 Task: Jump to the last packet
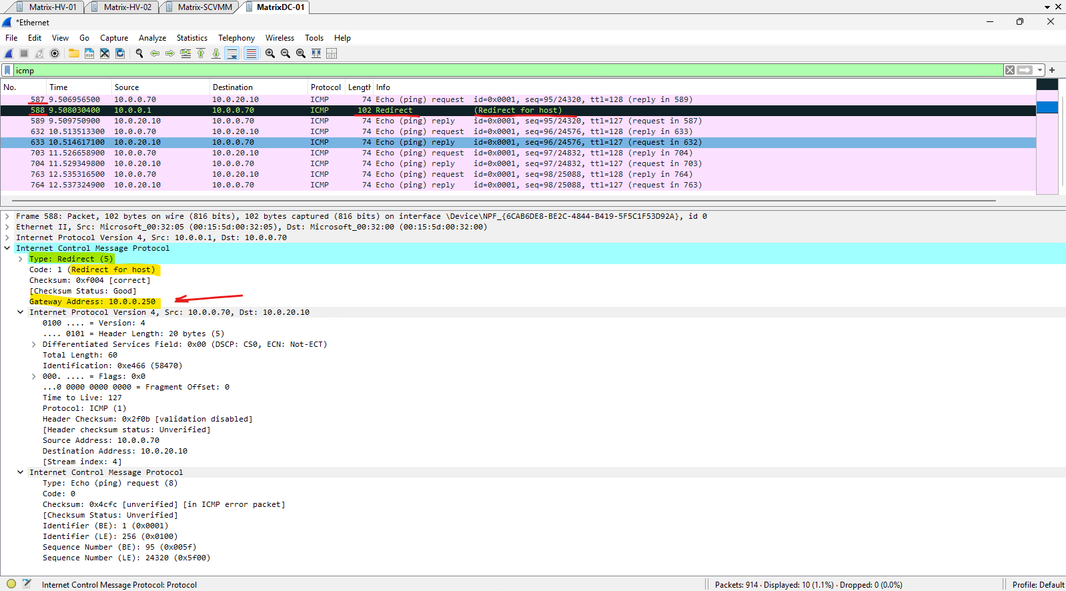coord(216,53)
